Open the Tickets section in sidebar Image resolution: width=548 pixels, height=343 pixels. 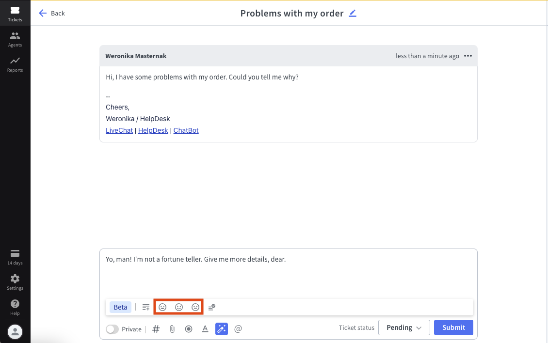click(x=15, y=14)
